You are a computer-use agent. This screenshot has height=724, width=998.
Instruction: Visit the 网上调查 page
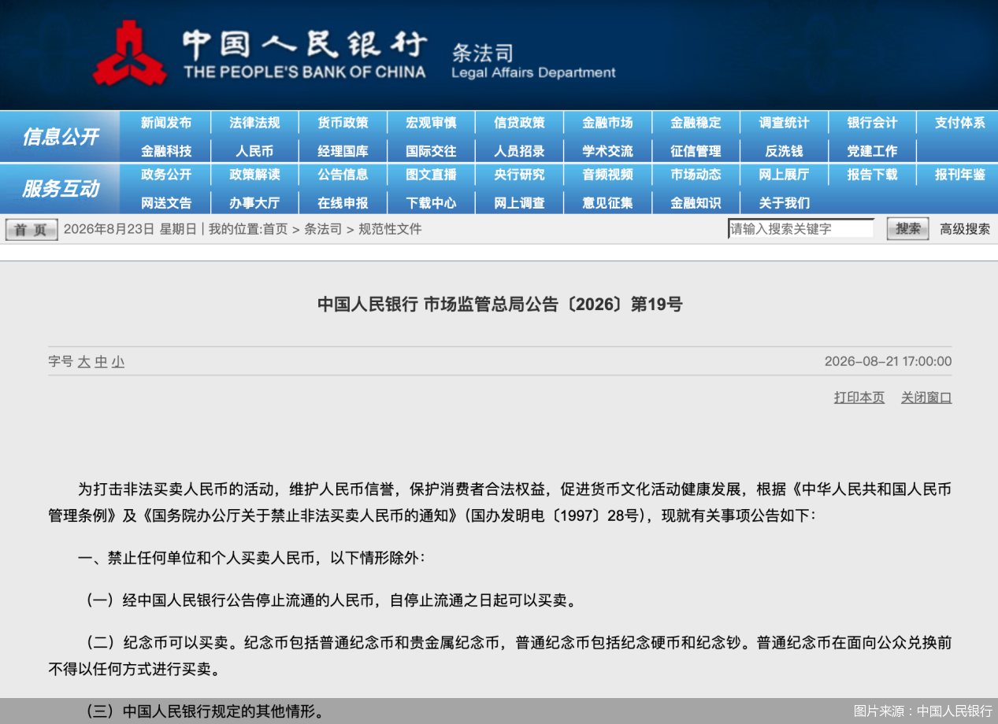(519, 203)
